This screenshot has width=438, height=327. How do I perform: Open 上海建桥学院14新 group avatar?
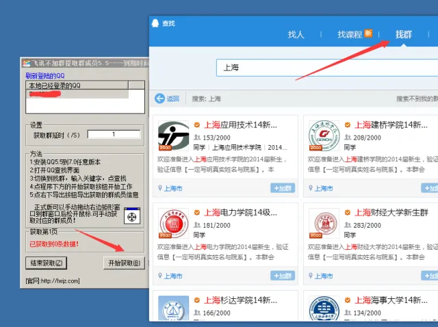pyautogui.click(x=324, y=135)
